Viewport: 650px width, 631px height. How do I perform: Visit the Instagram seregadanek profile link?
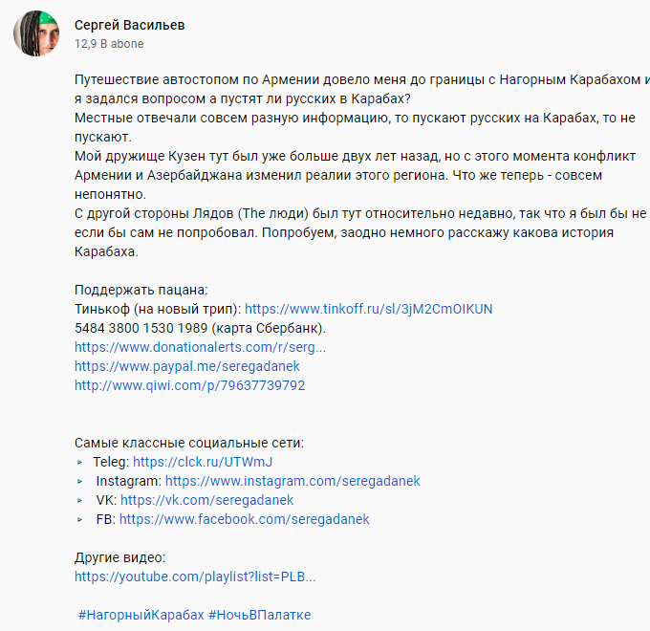click(292, 481)
